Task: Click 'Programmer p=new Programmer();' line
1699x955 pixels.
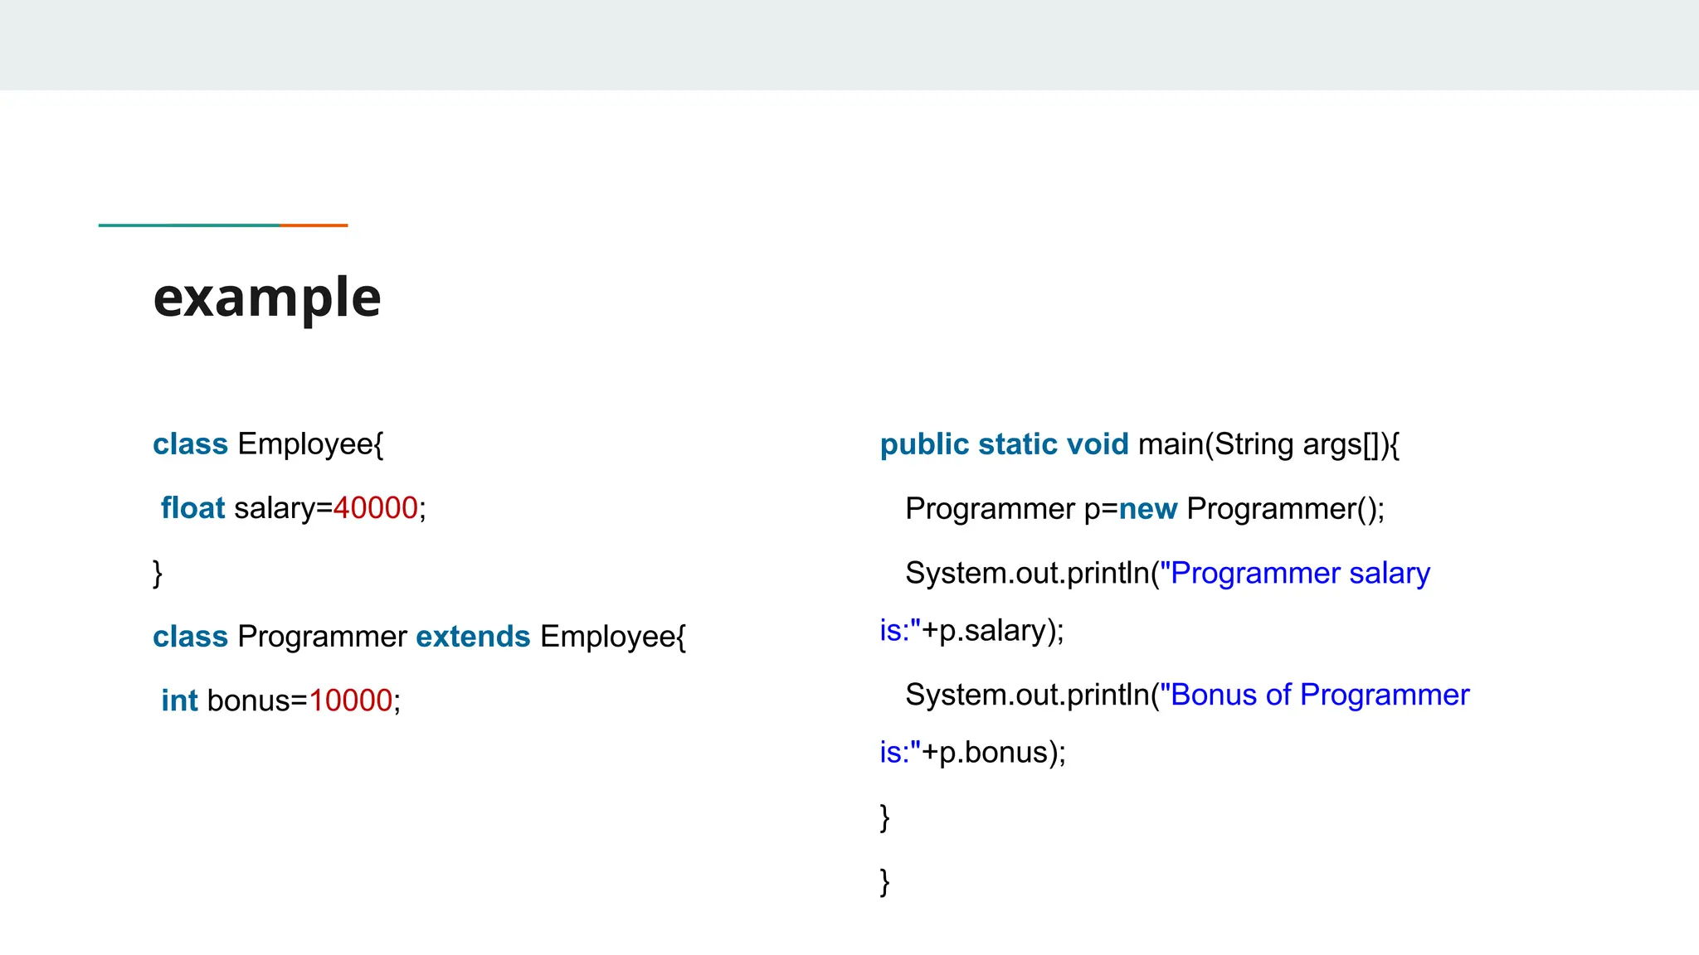Action: pos(1145,508)
